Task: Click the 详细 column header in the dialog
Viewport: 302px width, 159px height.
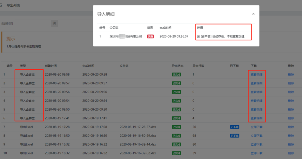Action: (x=200, y=28)
